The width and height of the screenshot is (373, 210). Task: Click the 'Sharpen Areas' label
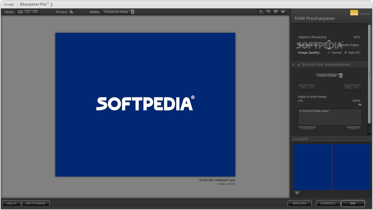click(x=308, y=45)
